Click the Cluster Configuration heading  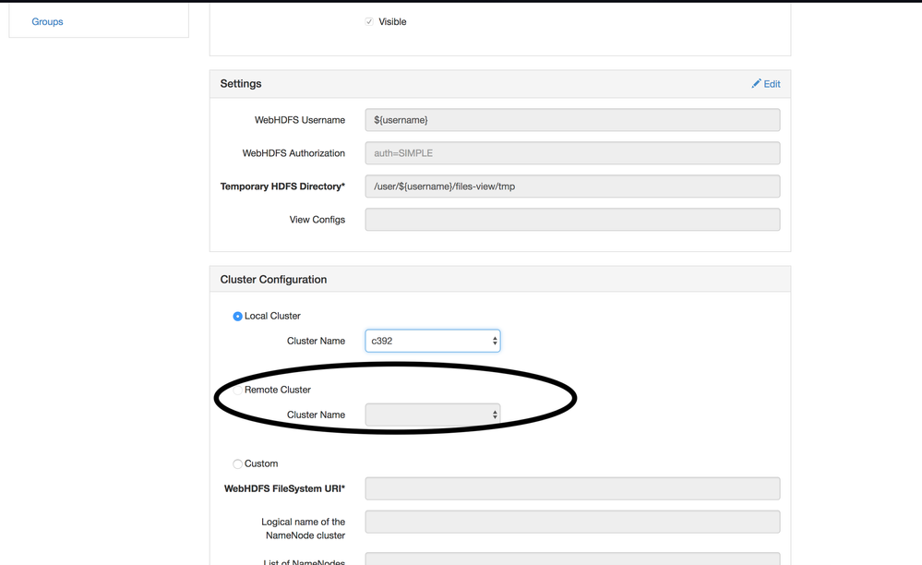coord(273,280)
